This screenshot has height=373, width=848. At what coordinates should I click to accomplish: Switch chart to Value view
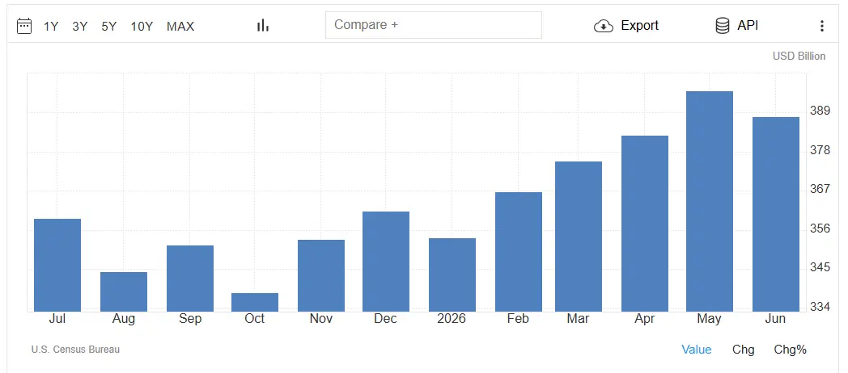click(x=696, y=350)
